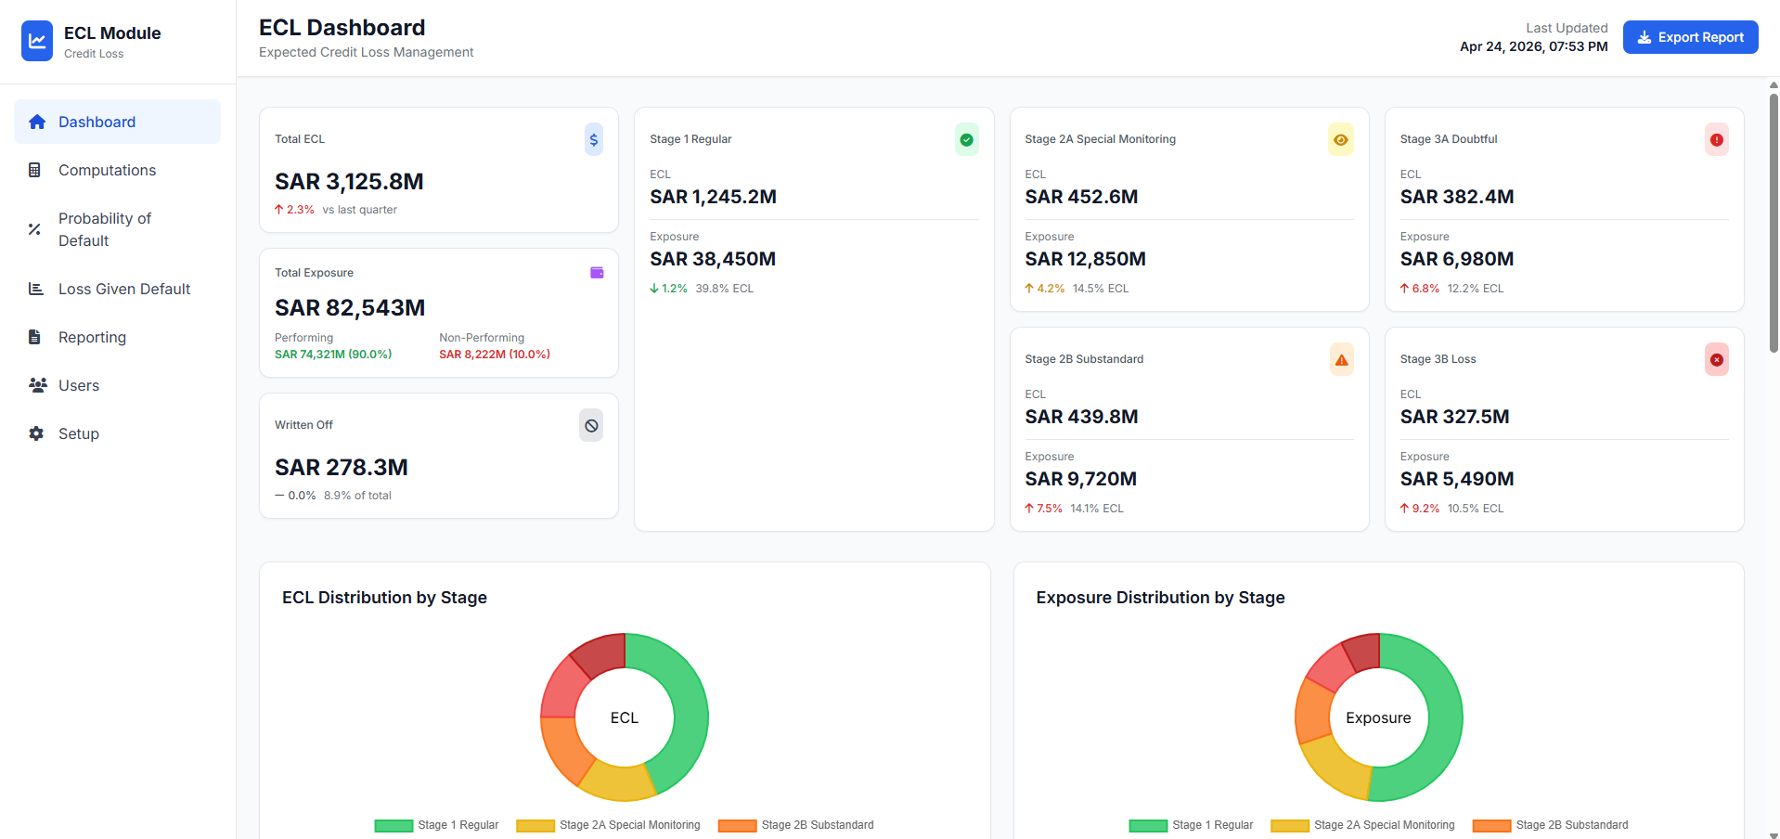The width and height of the screenshot is (1780, 839).
Task: Open the Computations menu item
Action: 107,170
